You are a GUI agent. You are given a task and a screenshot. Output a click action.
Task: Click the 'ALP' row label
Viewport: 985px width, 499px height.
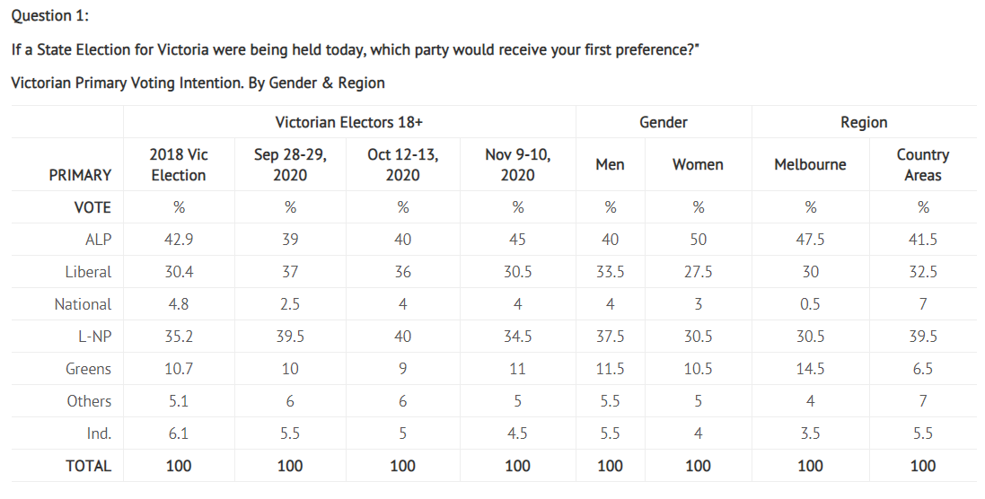point(98,240)
